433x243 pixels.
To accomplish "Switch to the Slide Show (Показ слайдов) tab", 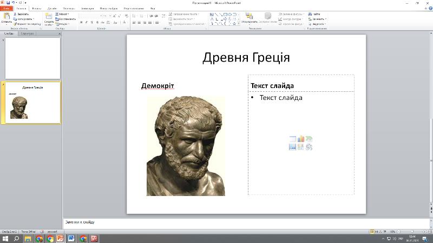I will [109, 9].
